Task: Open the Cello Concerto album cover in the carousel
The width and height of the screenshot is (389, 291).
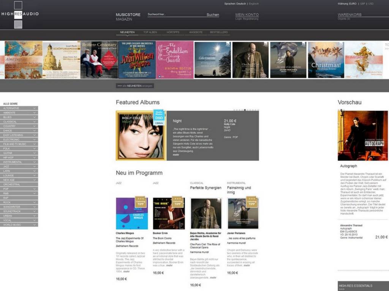Action: click(x=213, y=60)
